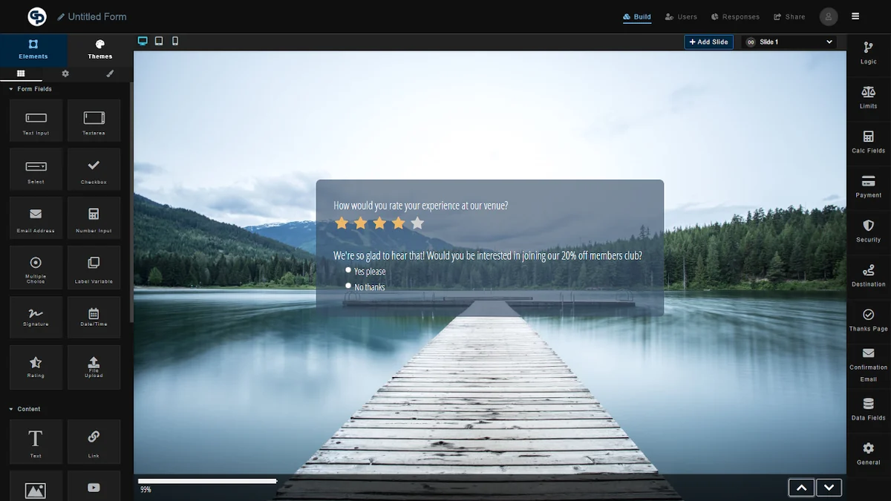The width and height of the screenshot is (891, 501).
Task: Open the Security shield settings
Action: [868, 231]
